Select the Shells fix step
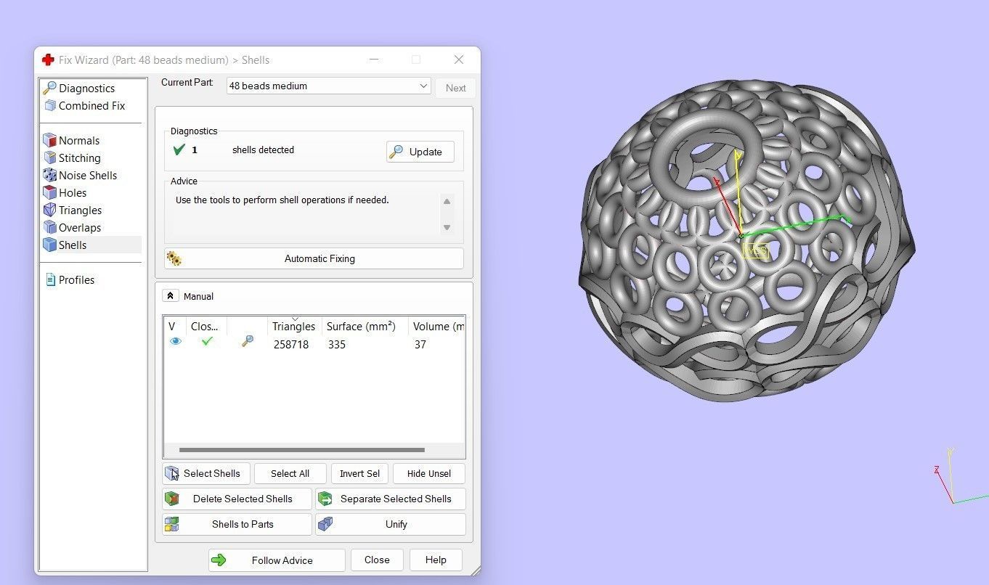Screen dimensions: 989x585 coord(91,245)
